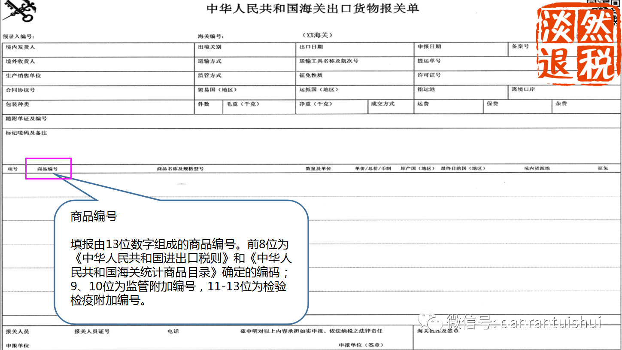The height and width of the screenshot is (350, 622).
Task: Click the 离境口岸 field label
Action: click(x=523, y=89)
